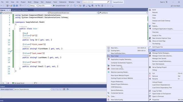The height and width of the screenshot is (102, 183).
Task: Choose Docker Support... menu entry
Action: [128, 65]
